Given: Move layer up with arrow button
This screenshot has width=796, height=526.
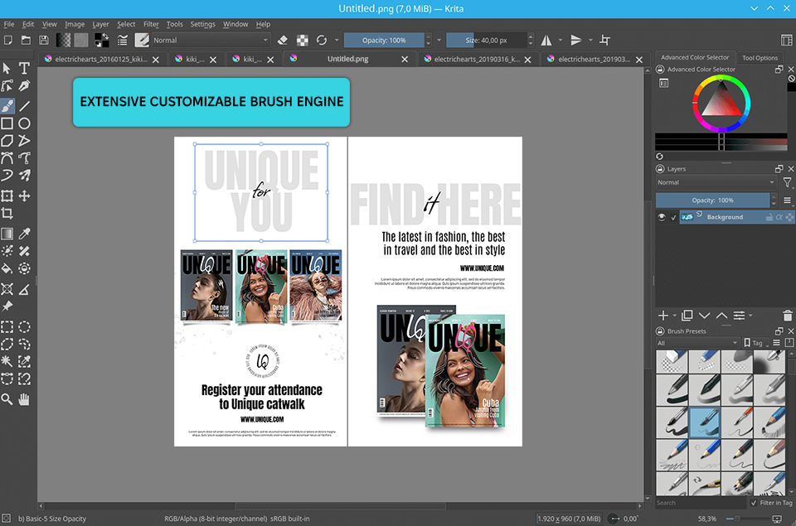Looking at the screenshot, I should coord(721,316).
